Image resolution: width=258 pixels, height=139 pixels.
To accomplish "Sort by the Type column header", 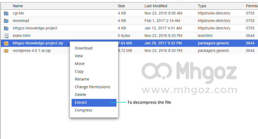I will (202, 6).
